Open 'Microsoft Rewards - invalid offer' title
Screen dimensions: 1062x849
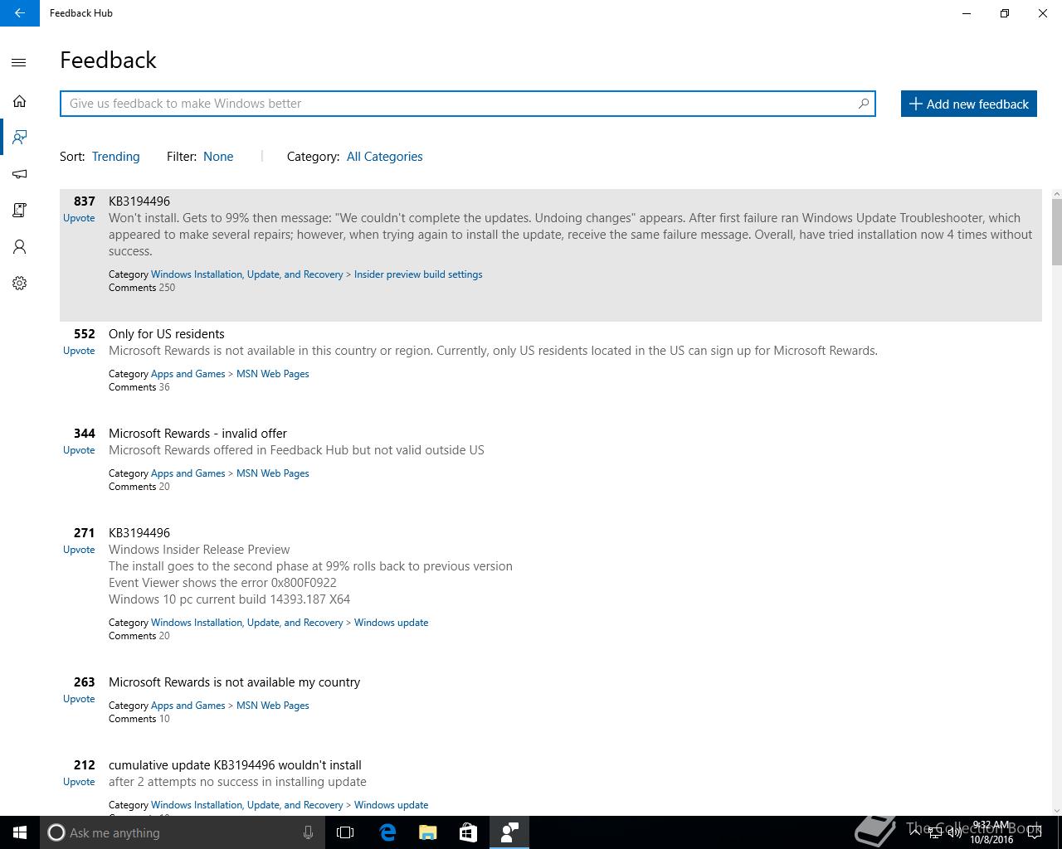[x=197, y=434]
